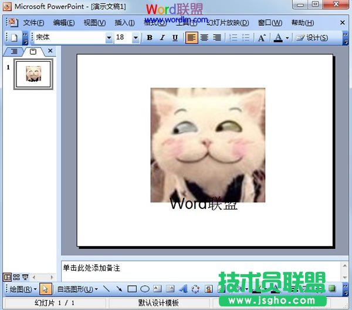The width and height of the screenshot is (352, 310).
Task: Select the cat picture on the slide
Action: 208,144
